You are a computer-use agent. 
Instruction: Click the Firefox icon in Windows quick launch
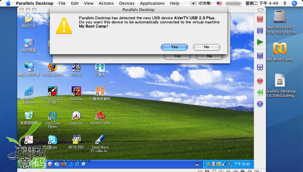coord(63,164)
